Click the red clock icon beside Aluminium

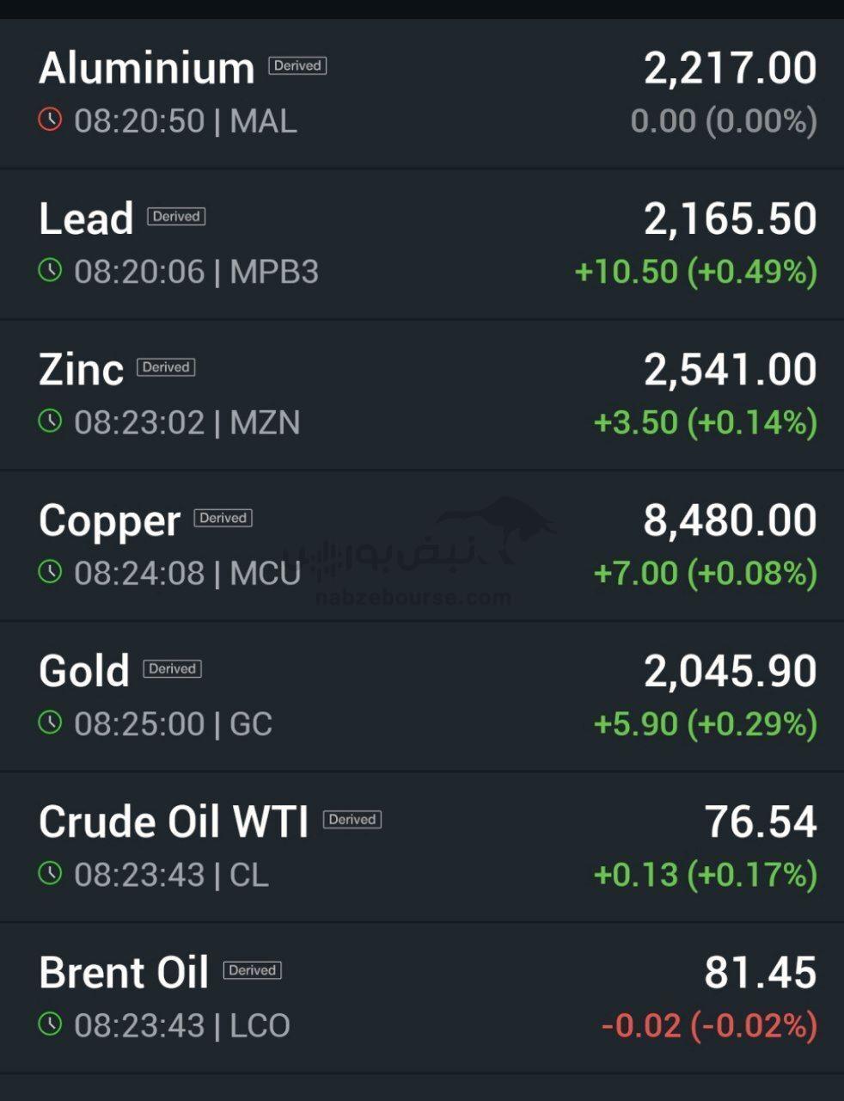coord(51,119)
